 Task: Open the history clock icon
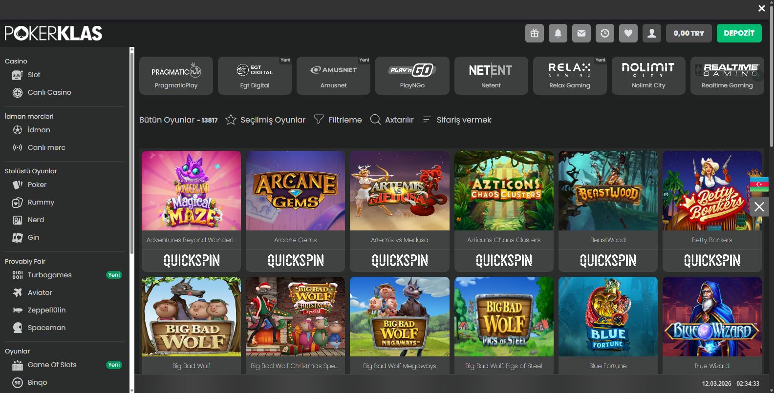pos(605,33)
